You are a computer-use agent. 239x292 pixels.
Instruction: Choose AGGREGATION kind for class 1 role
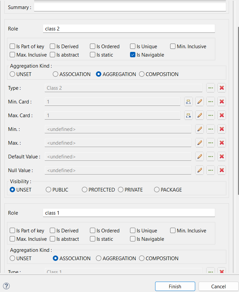coord(99,259)
